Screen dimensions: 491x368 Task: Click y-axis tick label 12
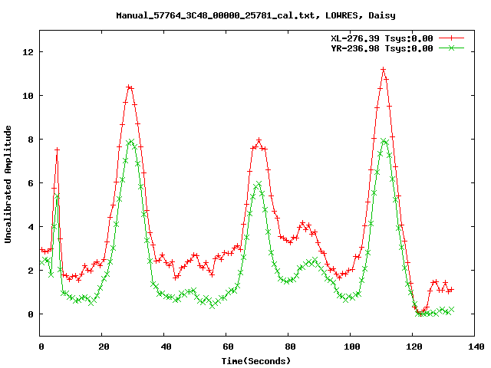click(28, 52)
